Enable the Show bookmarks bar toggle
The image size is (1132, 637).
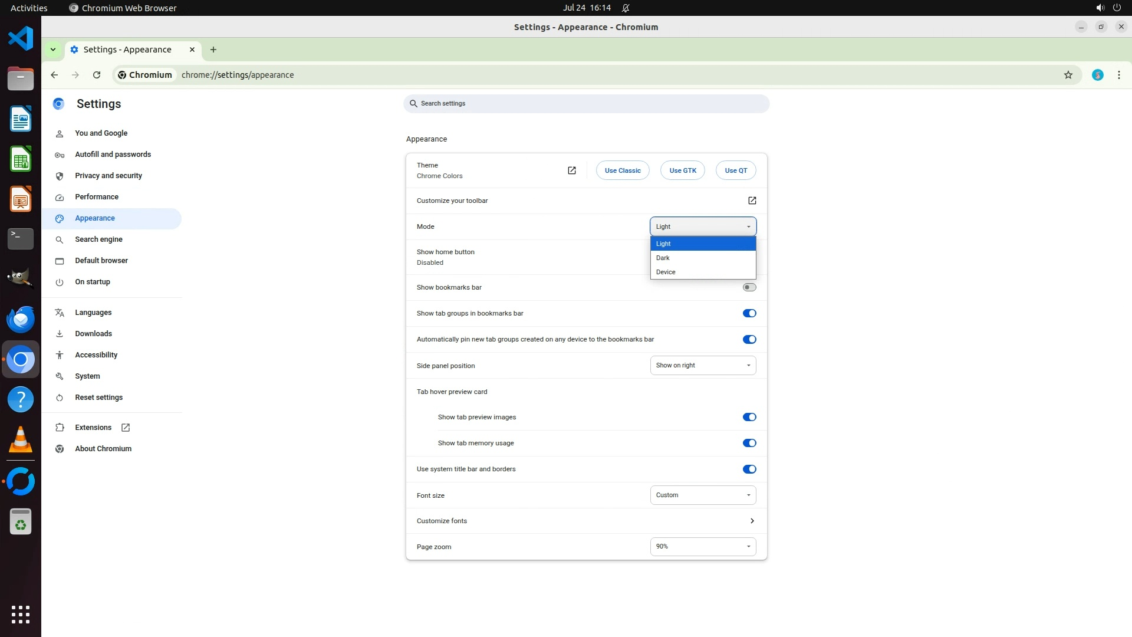tap(749, 287)
